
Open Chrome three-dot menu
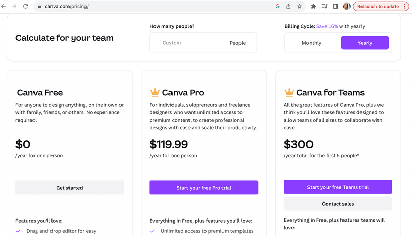[405, 6]
